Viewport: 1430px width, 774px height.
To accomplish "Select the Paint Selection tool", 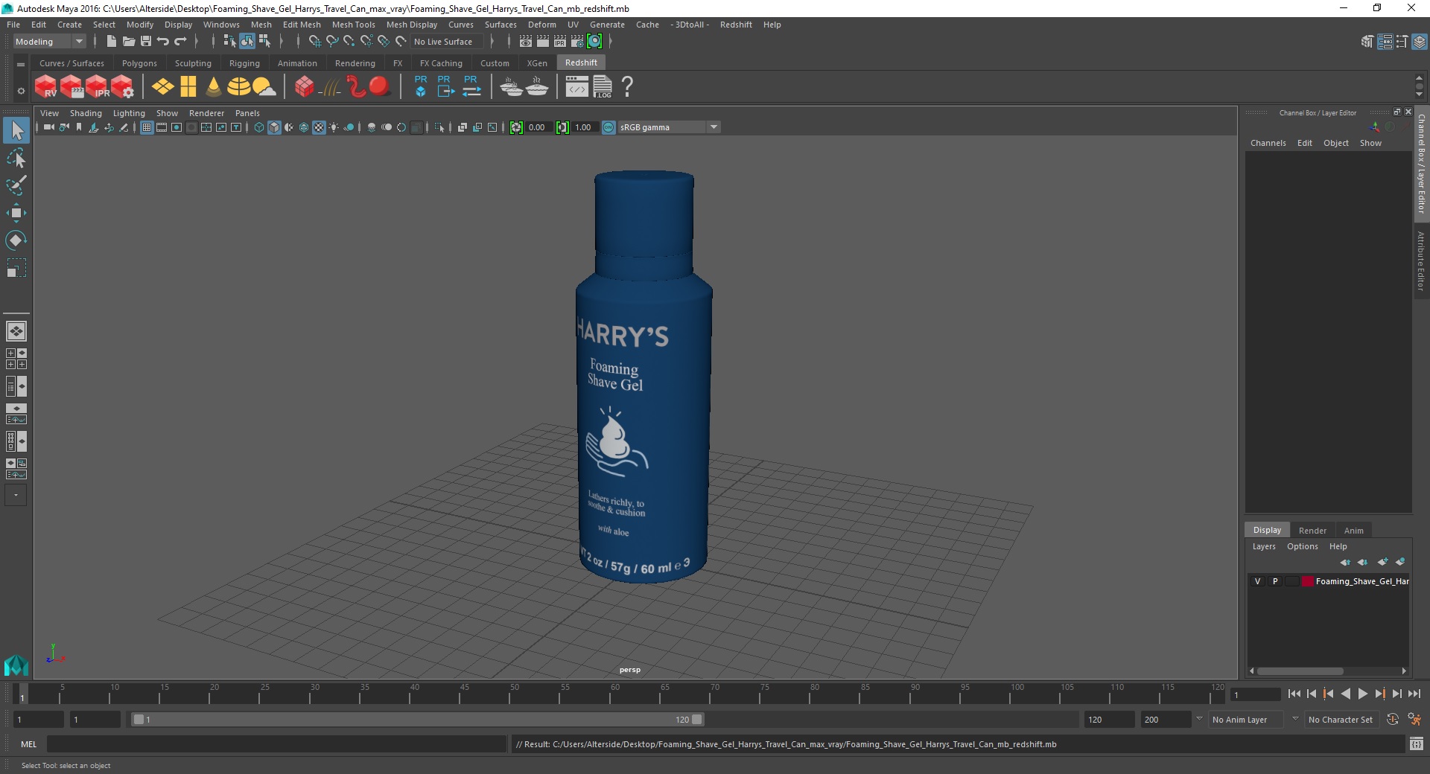I will (16, 185).
